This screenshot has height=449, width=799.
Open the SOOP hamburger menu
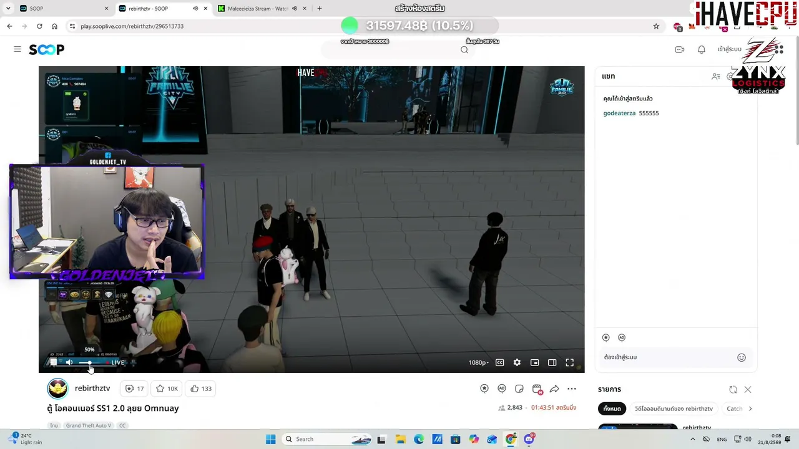tap(17, 49)
